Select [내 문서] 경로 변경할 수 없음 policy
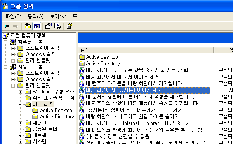 click(118, 136)
